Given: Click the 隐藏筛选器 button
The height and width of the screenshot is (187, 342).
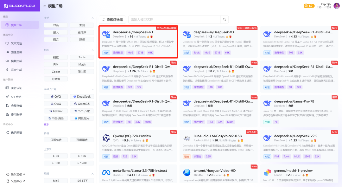Looking at the screenshot, I should (112, 20).
